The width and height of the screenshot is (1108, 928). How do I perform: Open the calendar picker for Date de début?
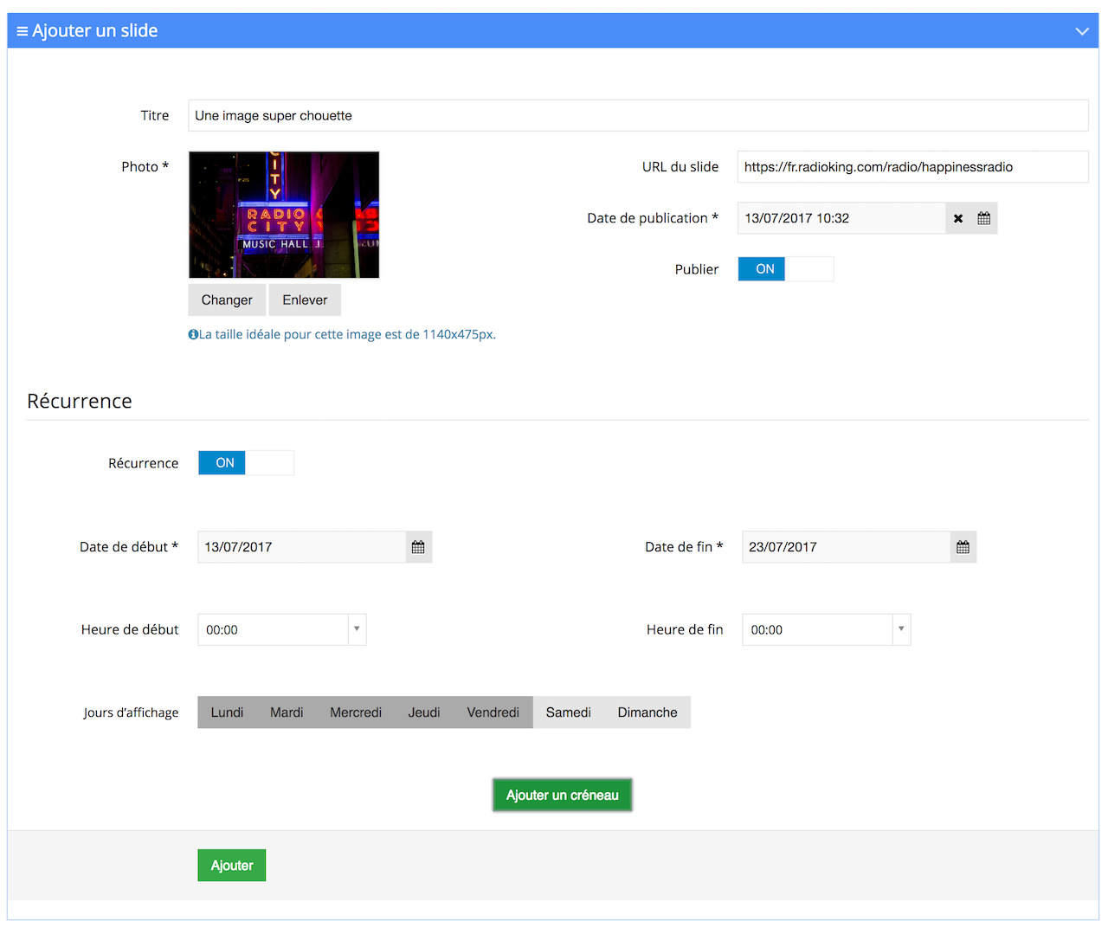(418, 546)
